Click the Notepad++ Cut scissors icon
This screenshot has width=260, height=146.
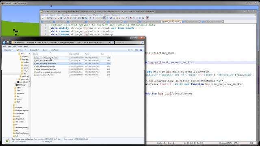pos(65,18)
